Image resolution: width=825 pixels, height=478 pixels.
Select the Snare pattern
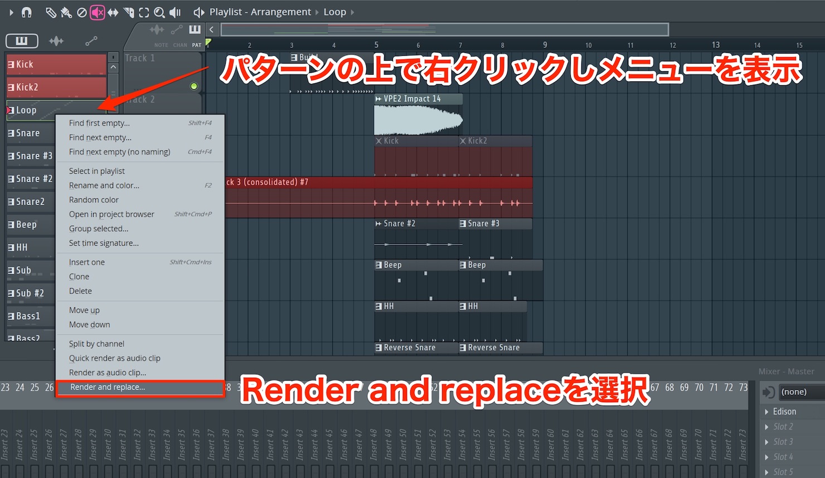31,133
